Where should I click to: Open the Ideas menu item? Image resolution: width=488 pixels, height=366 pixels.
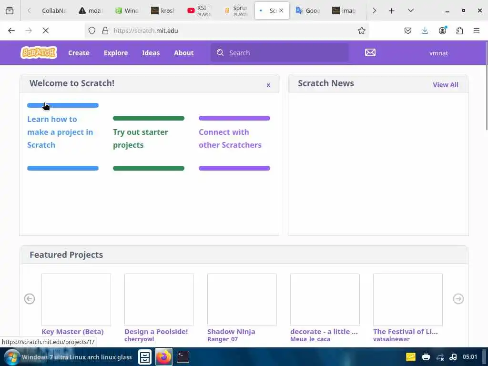point(151,53)
